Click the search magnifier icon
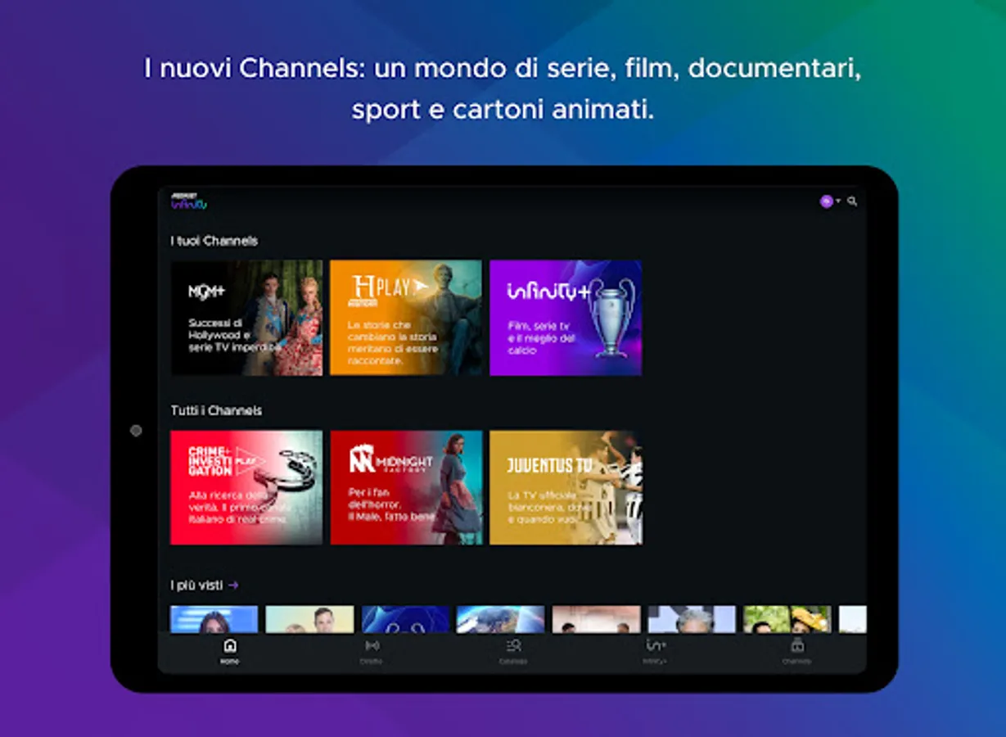 852,201
